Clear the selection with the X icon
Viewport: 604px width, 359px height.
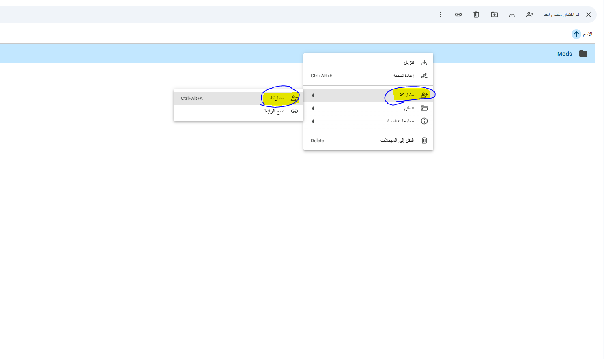588,15
